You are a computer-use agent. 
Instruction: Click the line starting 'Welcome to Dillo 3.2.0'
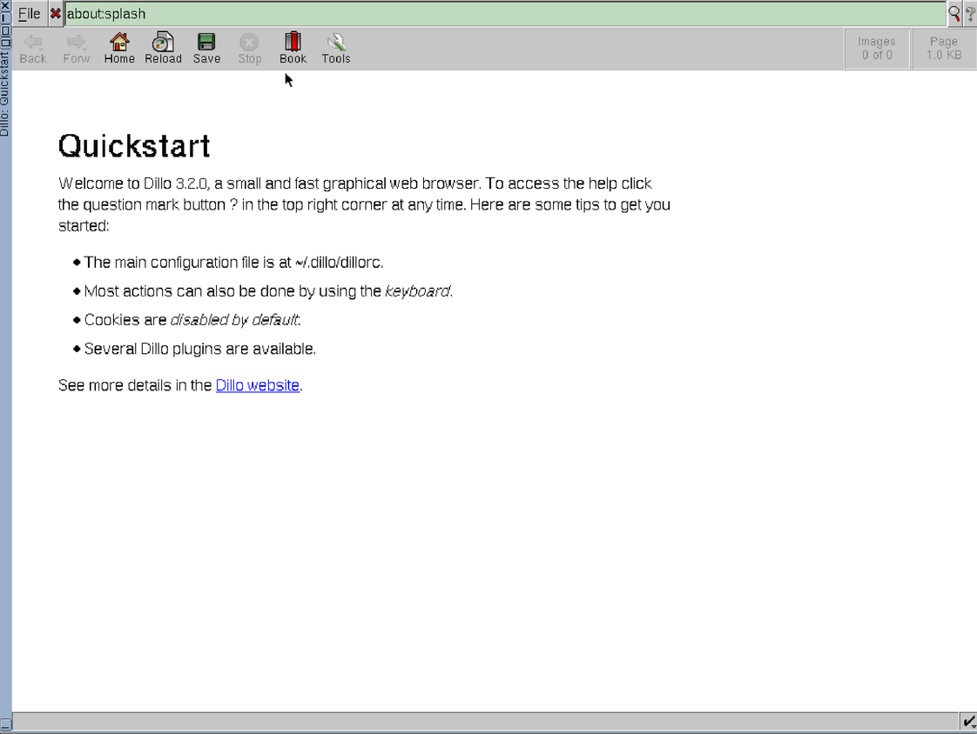coord(355,183)
